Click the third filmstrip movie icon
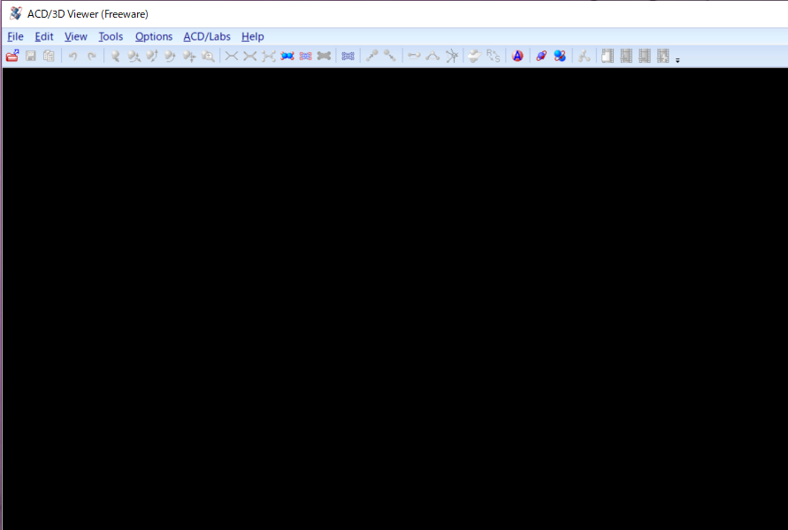 tap(645, 56)
